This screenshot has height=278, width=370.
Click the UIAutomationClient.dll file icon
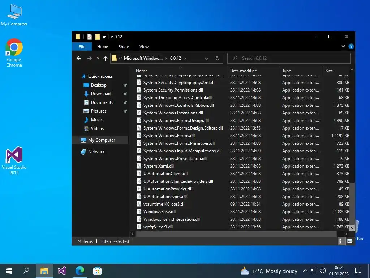click(x=139, y=173)
